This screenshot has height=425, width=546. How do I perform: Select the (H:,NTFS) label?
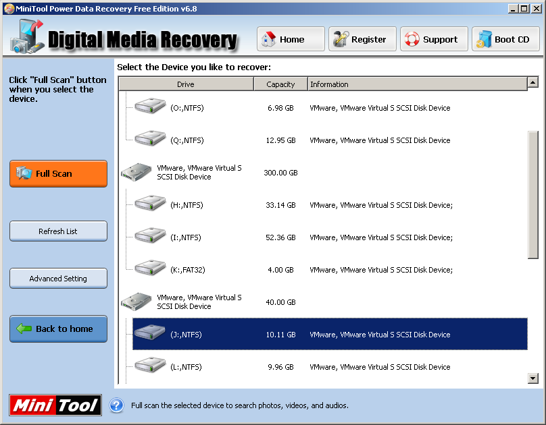187,205
